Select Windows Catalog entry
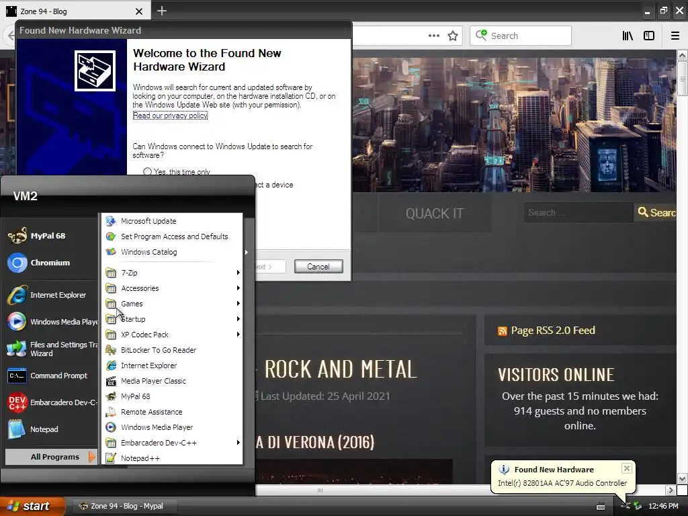688x516 pixels. tap(172, 252)
